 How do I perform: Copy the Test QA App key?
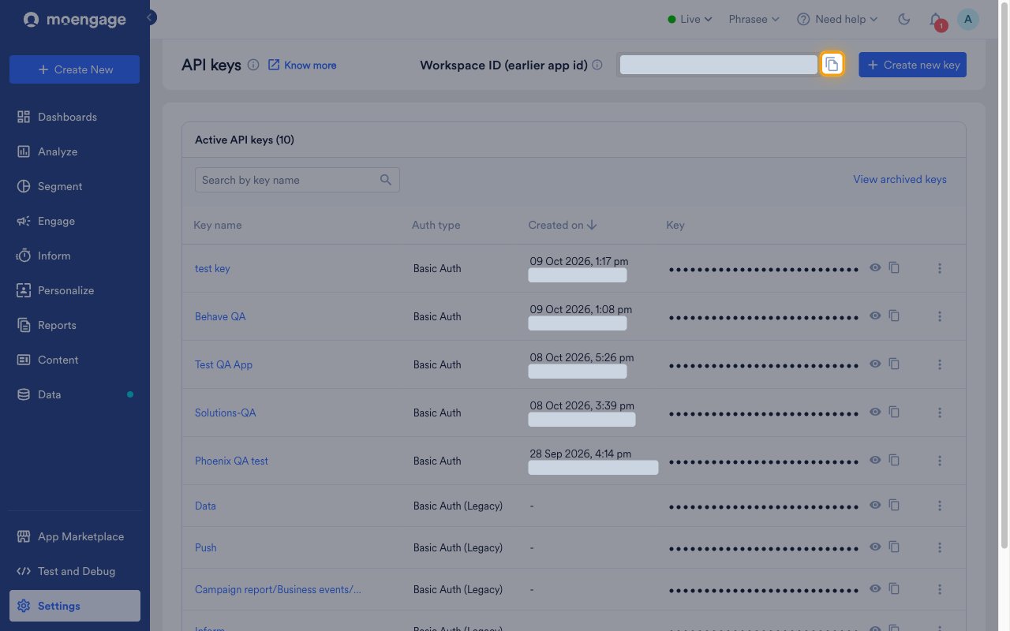click(894, 364)
